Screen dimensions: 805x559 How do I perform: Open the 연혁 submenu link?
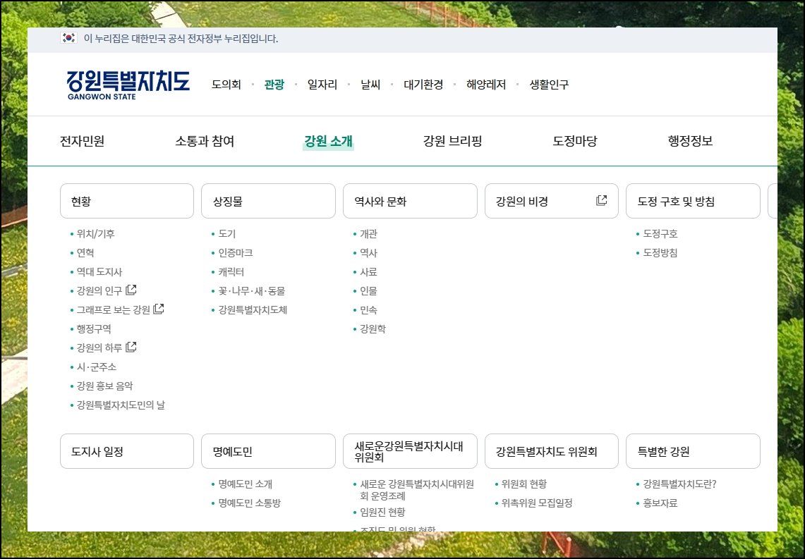(x=85, y=253)
